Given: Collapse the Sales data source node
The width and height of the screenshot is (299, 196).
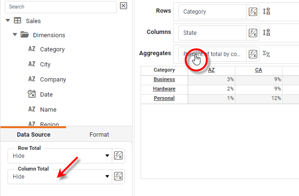Looking at the screenshot, I should [x=8, y=21].
